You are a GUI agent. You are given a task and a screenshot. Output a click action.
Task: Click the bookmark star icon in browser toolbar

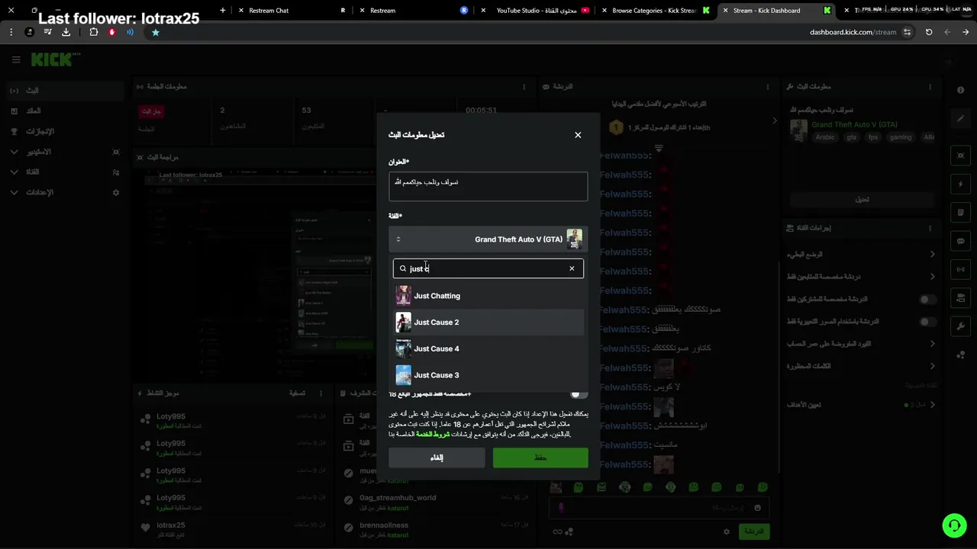coord(156,32)
